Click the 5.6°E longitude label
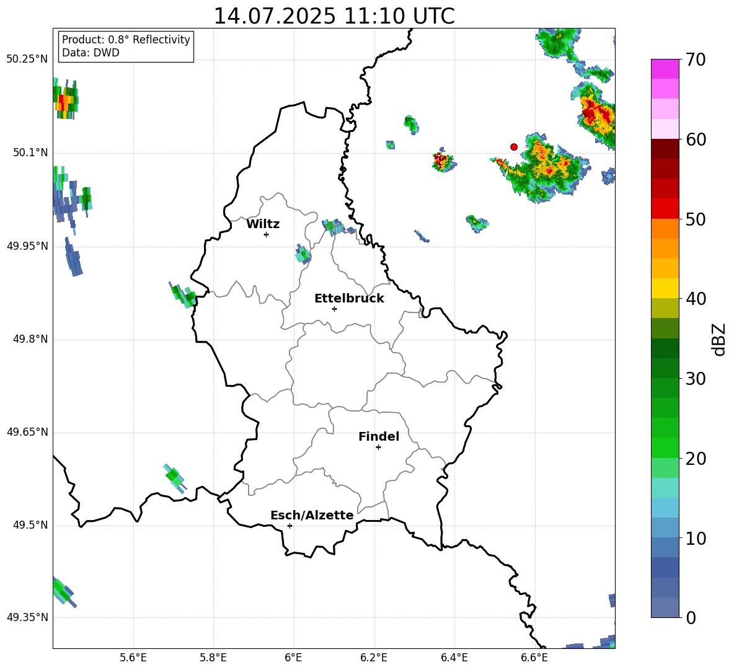This screenshot has height=670, width=734. point(133,658)
